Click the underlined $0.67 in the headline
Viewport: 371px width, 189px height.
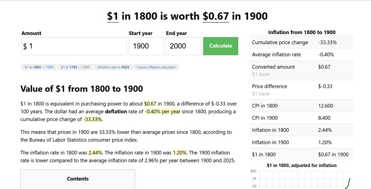216,16
